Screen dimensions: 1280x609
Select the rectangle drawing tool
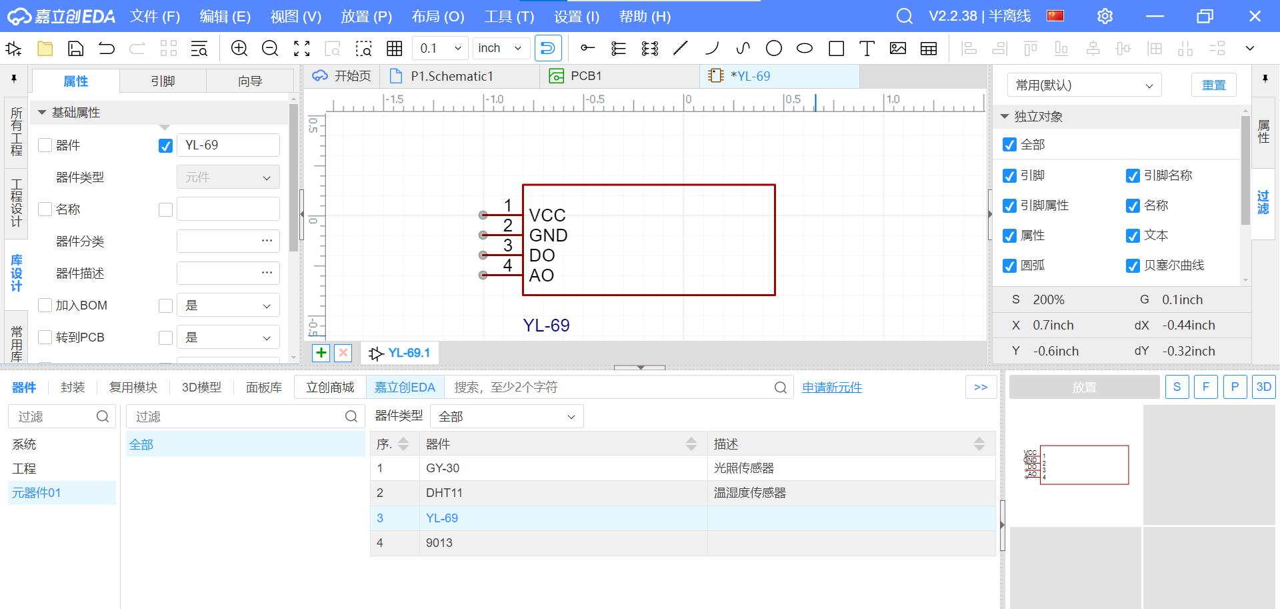836,48
